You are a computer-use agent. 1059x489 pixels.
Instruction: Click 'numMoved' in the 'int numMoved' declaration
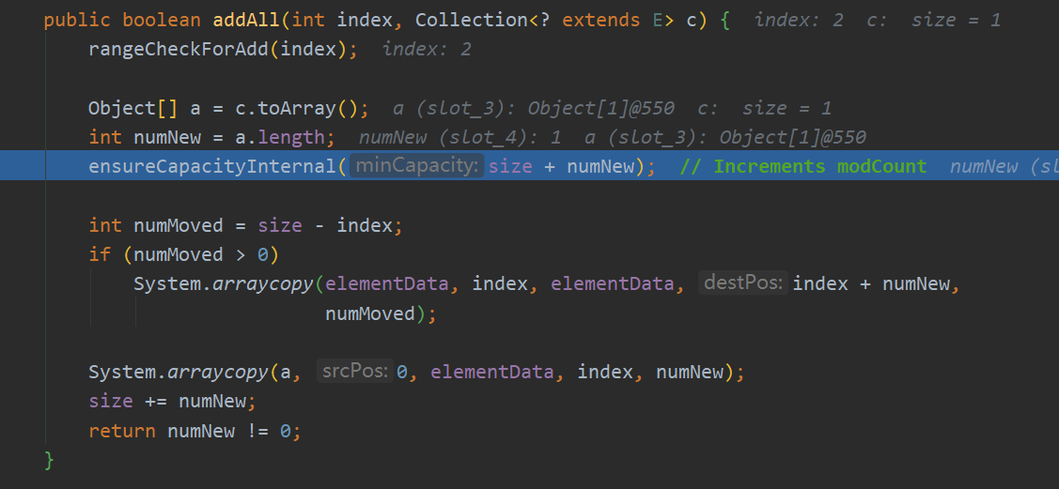coord(179,224)
